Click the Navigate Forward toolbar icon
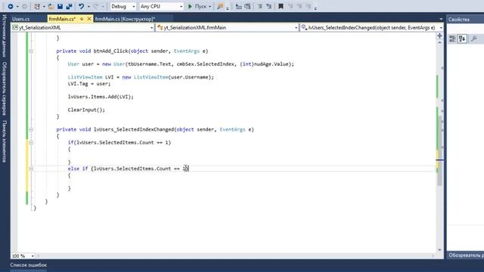 [24, 6]
